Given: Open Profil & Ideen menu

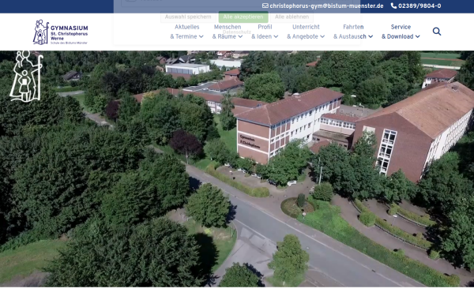Looking at the screenshot, I should (265, 32).
